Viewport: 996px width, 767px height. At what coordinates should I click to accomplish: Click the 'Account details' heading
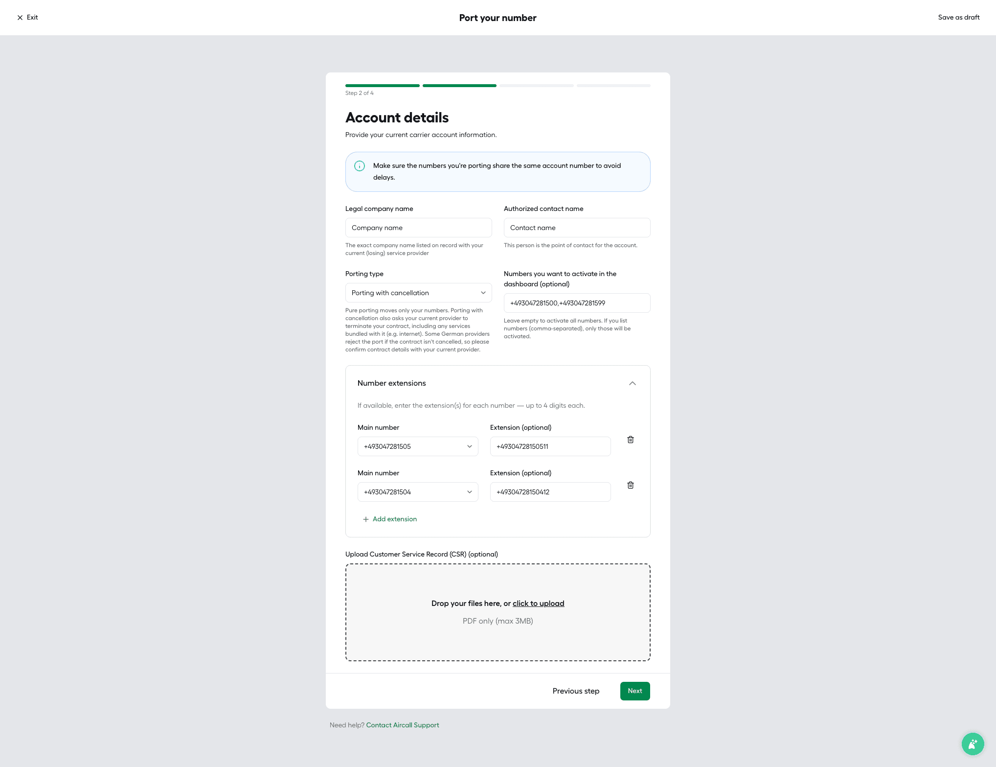[x=397, y=117]
